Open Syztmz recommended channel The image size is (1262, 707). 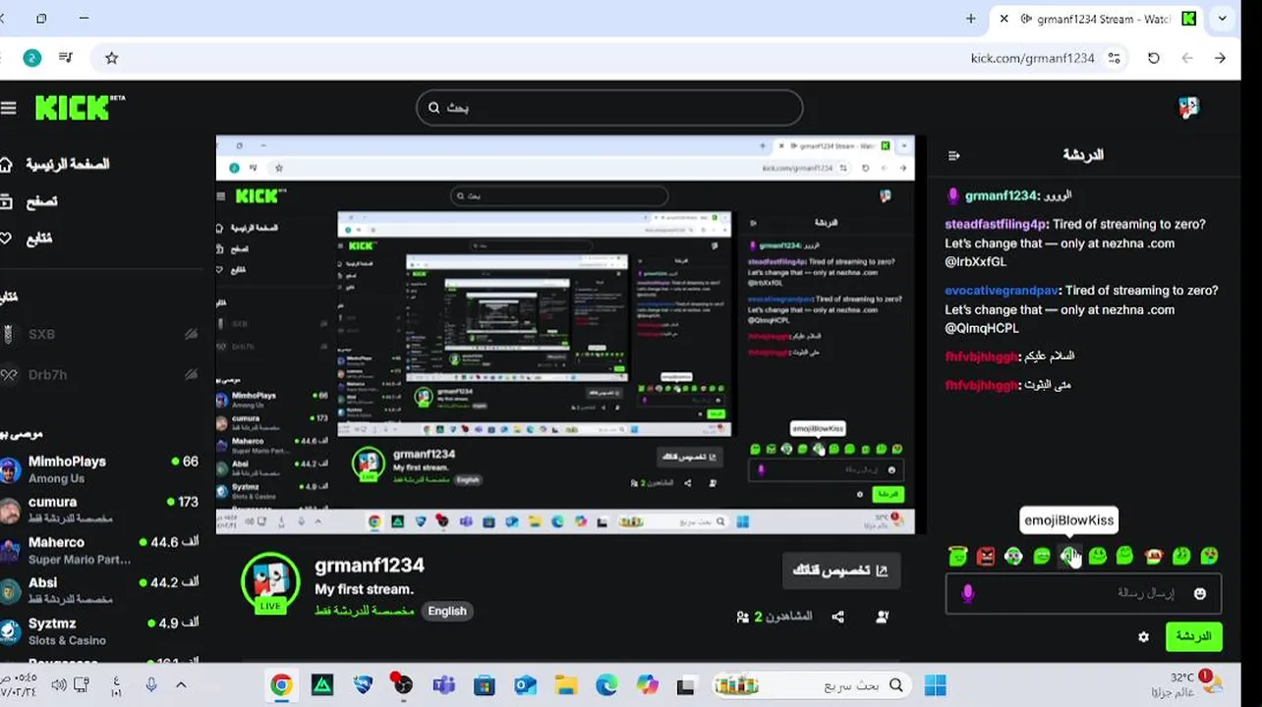pos(98,630)
